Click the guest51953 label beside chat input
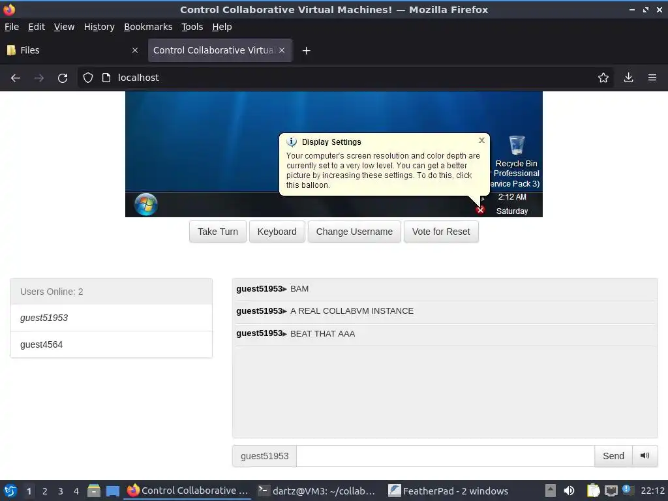Image resolution: width=668 pixels, height=501 pixels. pos(265,456)
